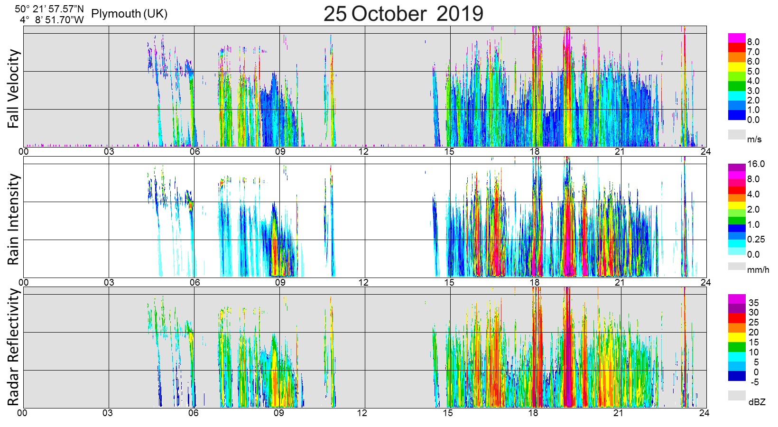This screenshot has width=778, height=427.
Task: Click hour tick "06" under Fall Velocity plot
Action: (x=194, y=152)
